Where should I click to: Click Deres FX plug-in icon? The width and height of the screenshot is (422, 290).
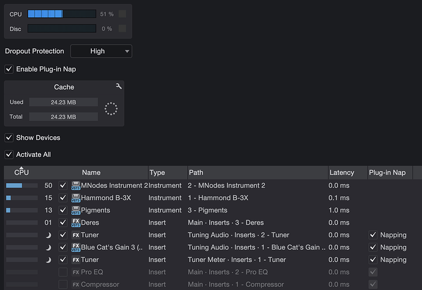pyautogui.click(x=76, y=223)
